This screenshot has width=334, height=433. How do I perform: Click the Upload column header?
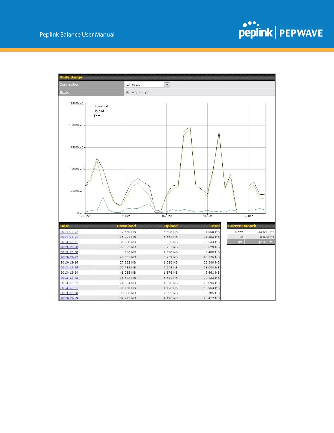pyautogui.click(x=171, y=226)
